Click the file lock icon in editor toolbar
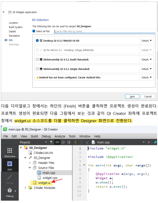This screenshot has height=203, width=158. click(87, 142)
